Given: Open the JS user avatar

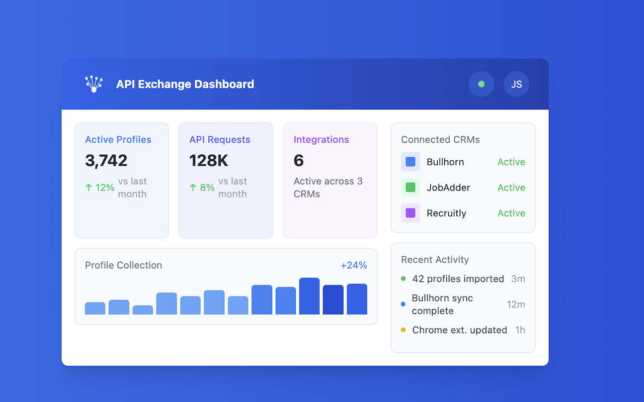Looking at the screenshot, I should 517,84.
